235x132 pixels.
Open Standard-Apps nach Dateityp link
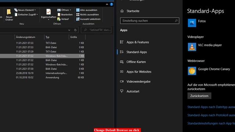(x=211, y=107)
